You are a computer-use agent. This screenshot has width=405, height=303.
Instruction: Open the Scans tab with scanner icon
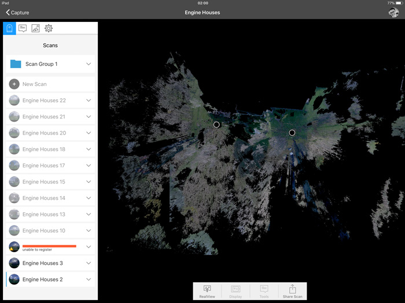[9, 28]
